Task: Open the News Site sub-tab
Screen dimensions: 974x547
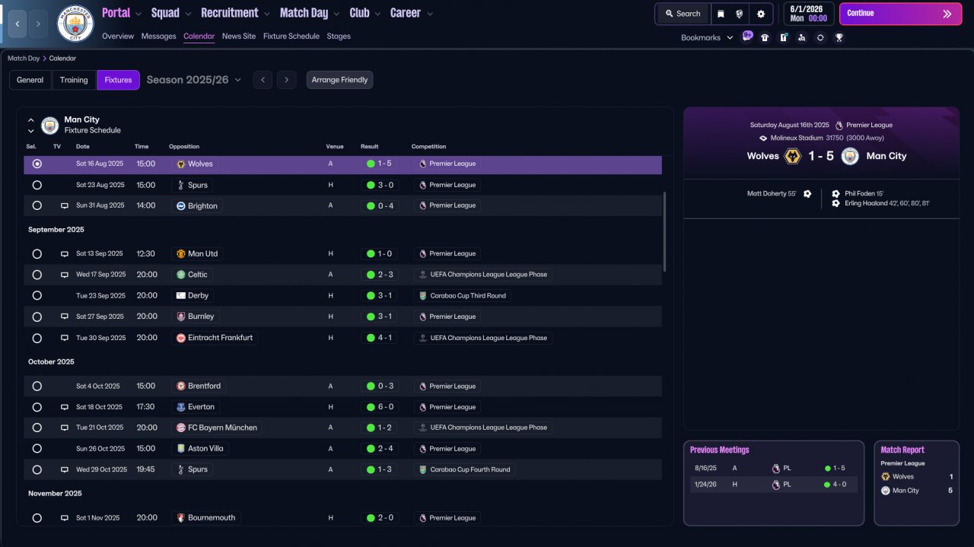Action: tap(239, 36)
